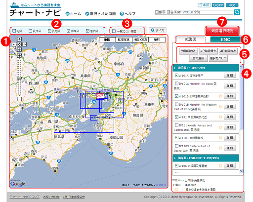This screenshot has width=253, height=202.
Task: Click the orange safety mark beside JP101B
Action: pos(220,107)
